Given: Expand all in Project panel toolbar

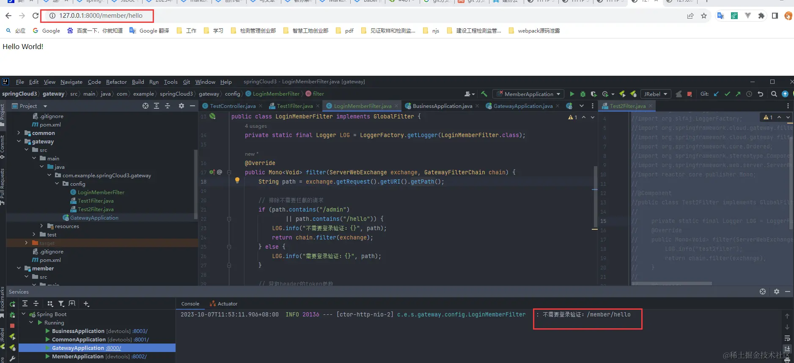Looking at the screenshot, I should point(157,106).
